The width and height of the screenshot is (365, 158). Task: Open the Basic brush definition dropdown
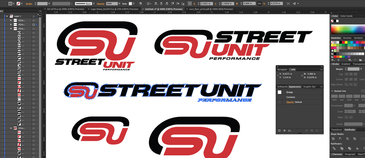[94, 4]
